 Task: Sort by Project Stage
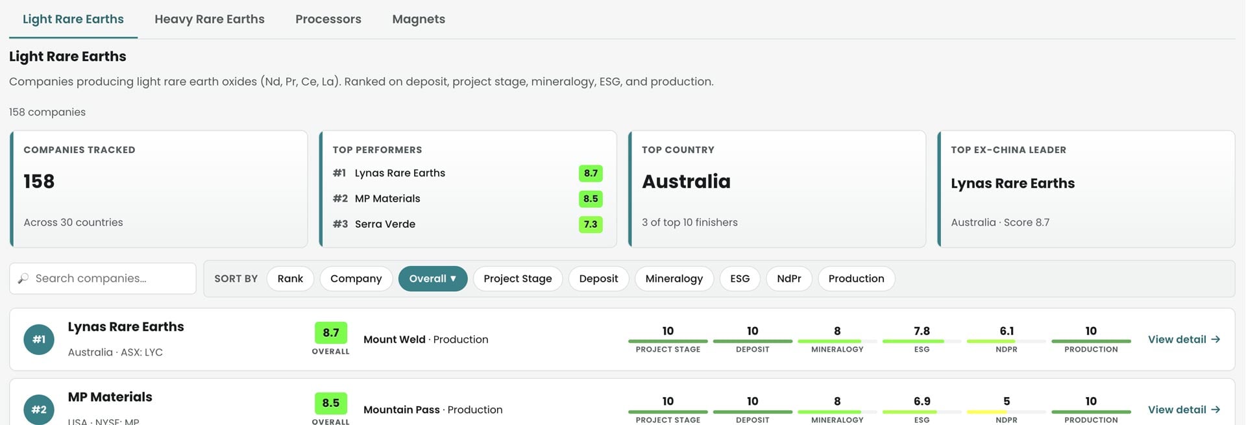click(x=518, y=278)
